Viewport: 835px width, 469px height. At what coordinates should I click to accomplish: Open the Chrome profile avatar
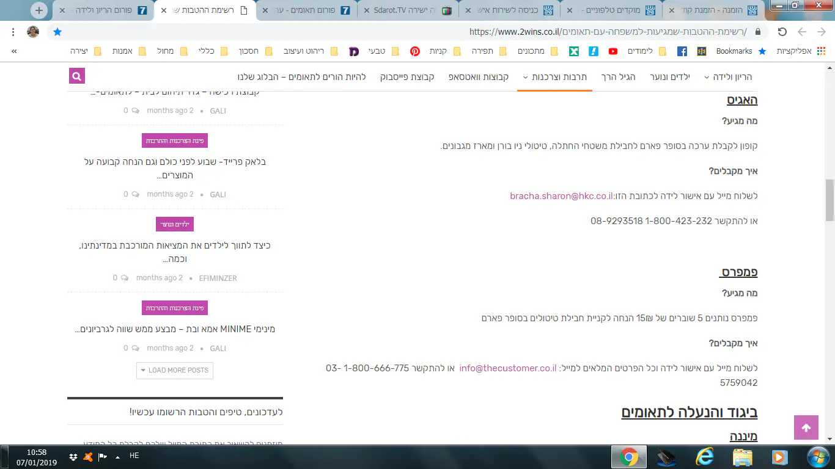click(x=33, y=32)
